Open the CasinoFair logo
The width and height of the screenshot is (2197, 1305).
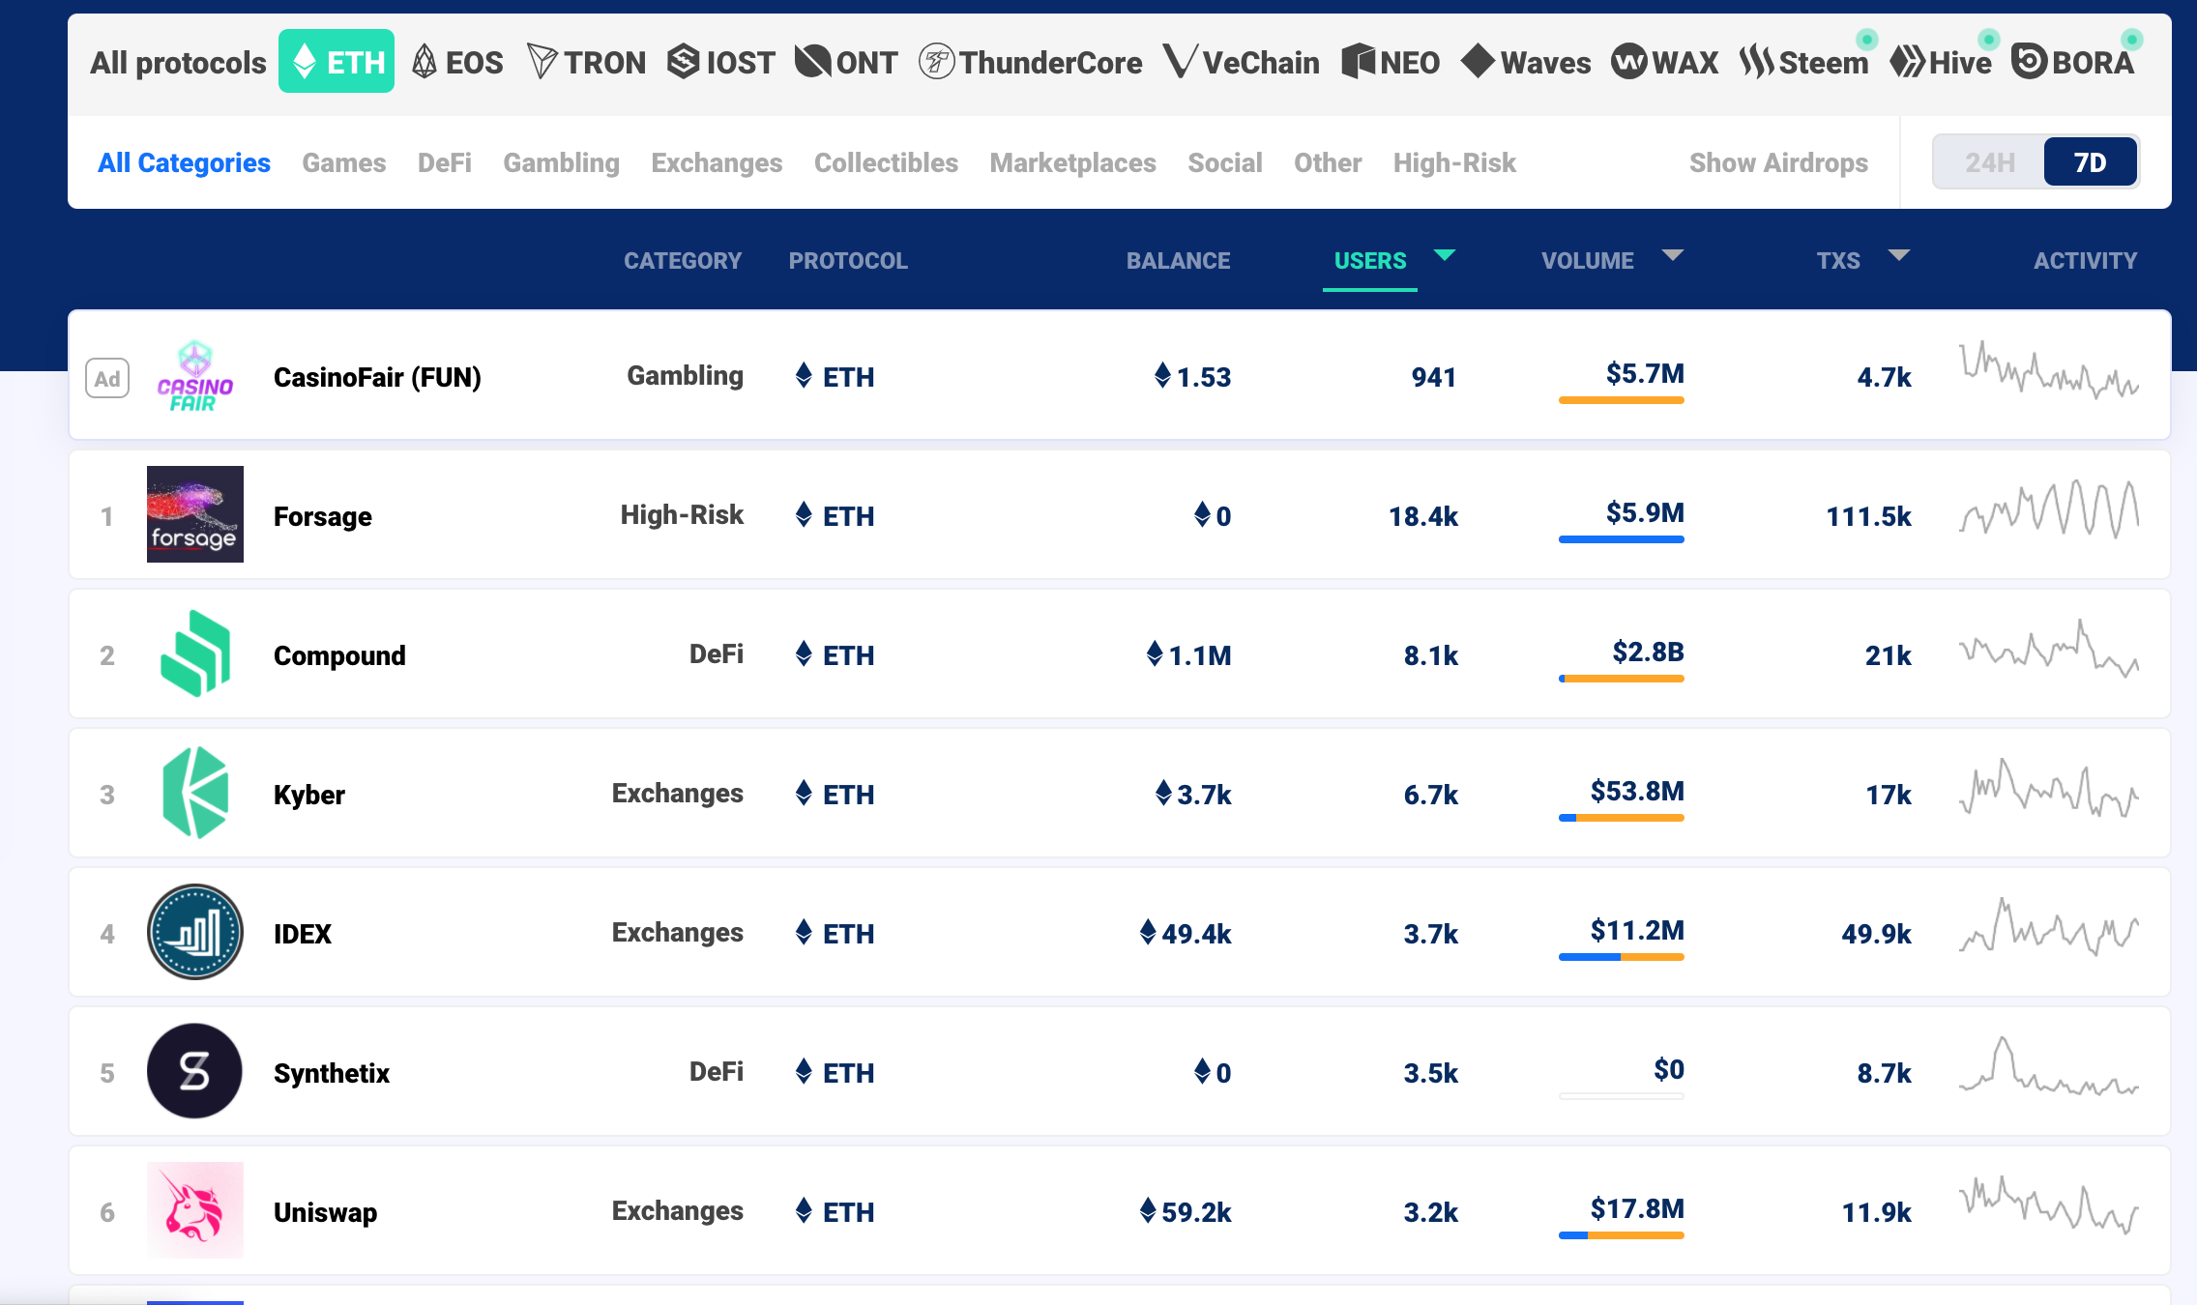click(194, 376)
